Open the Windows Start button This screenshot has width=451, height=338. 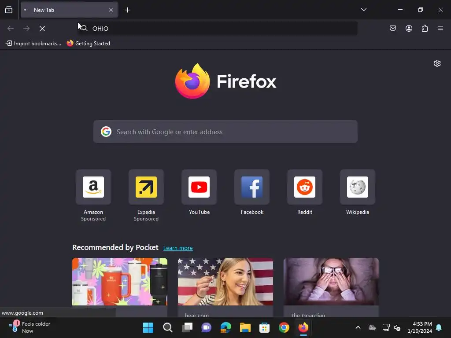pos(148,327)
